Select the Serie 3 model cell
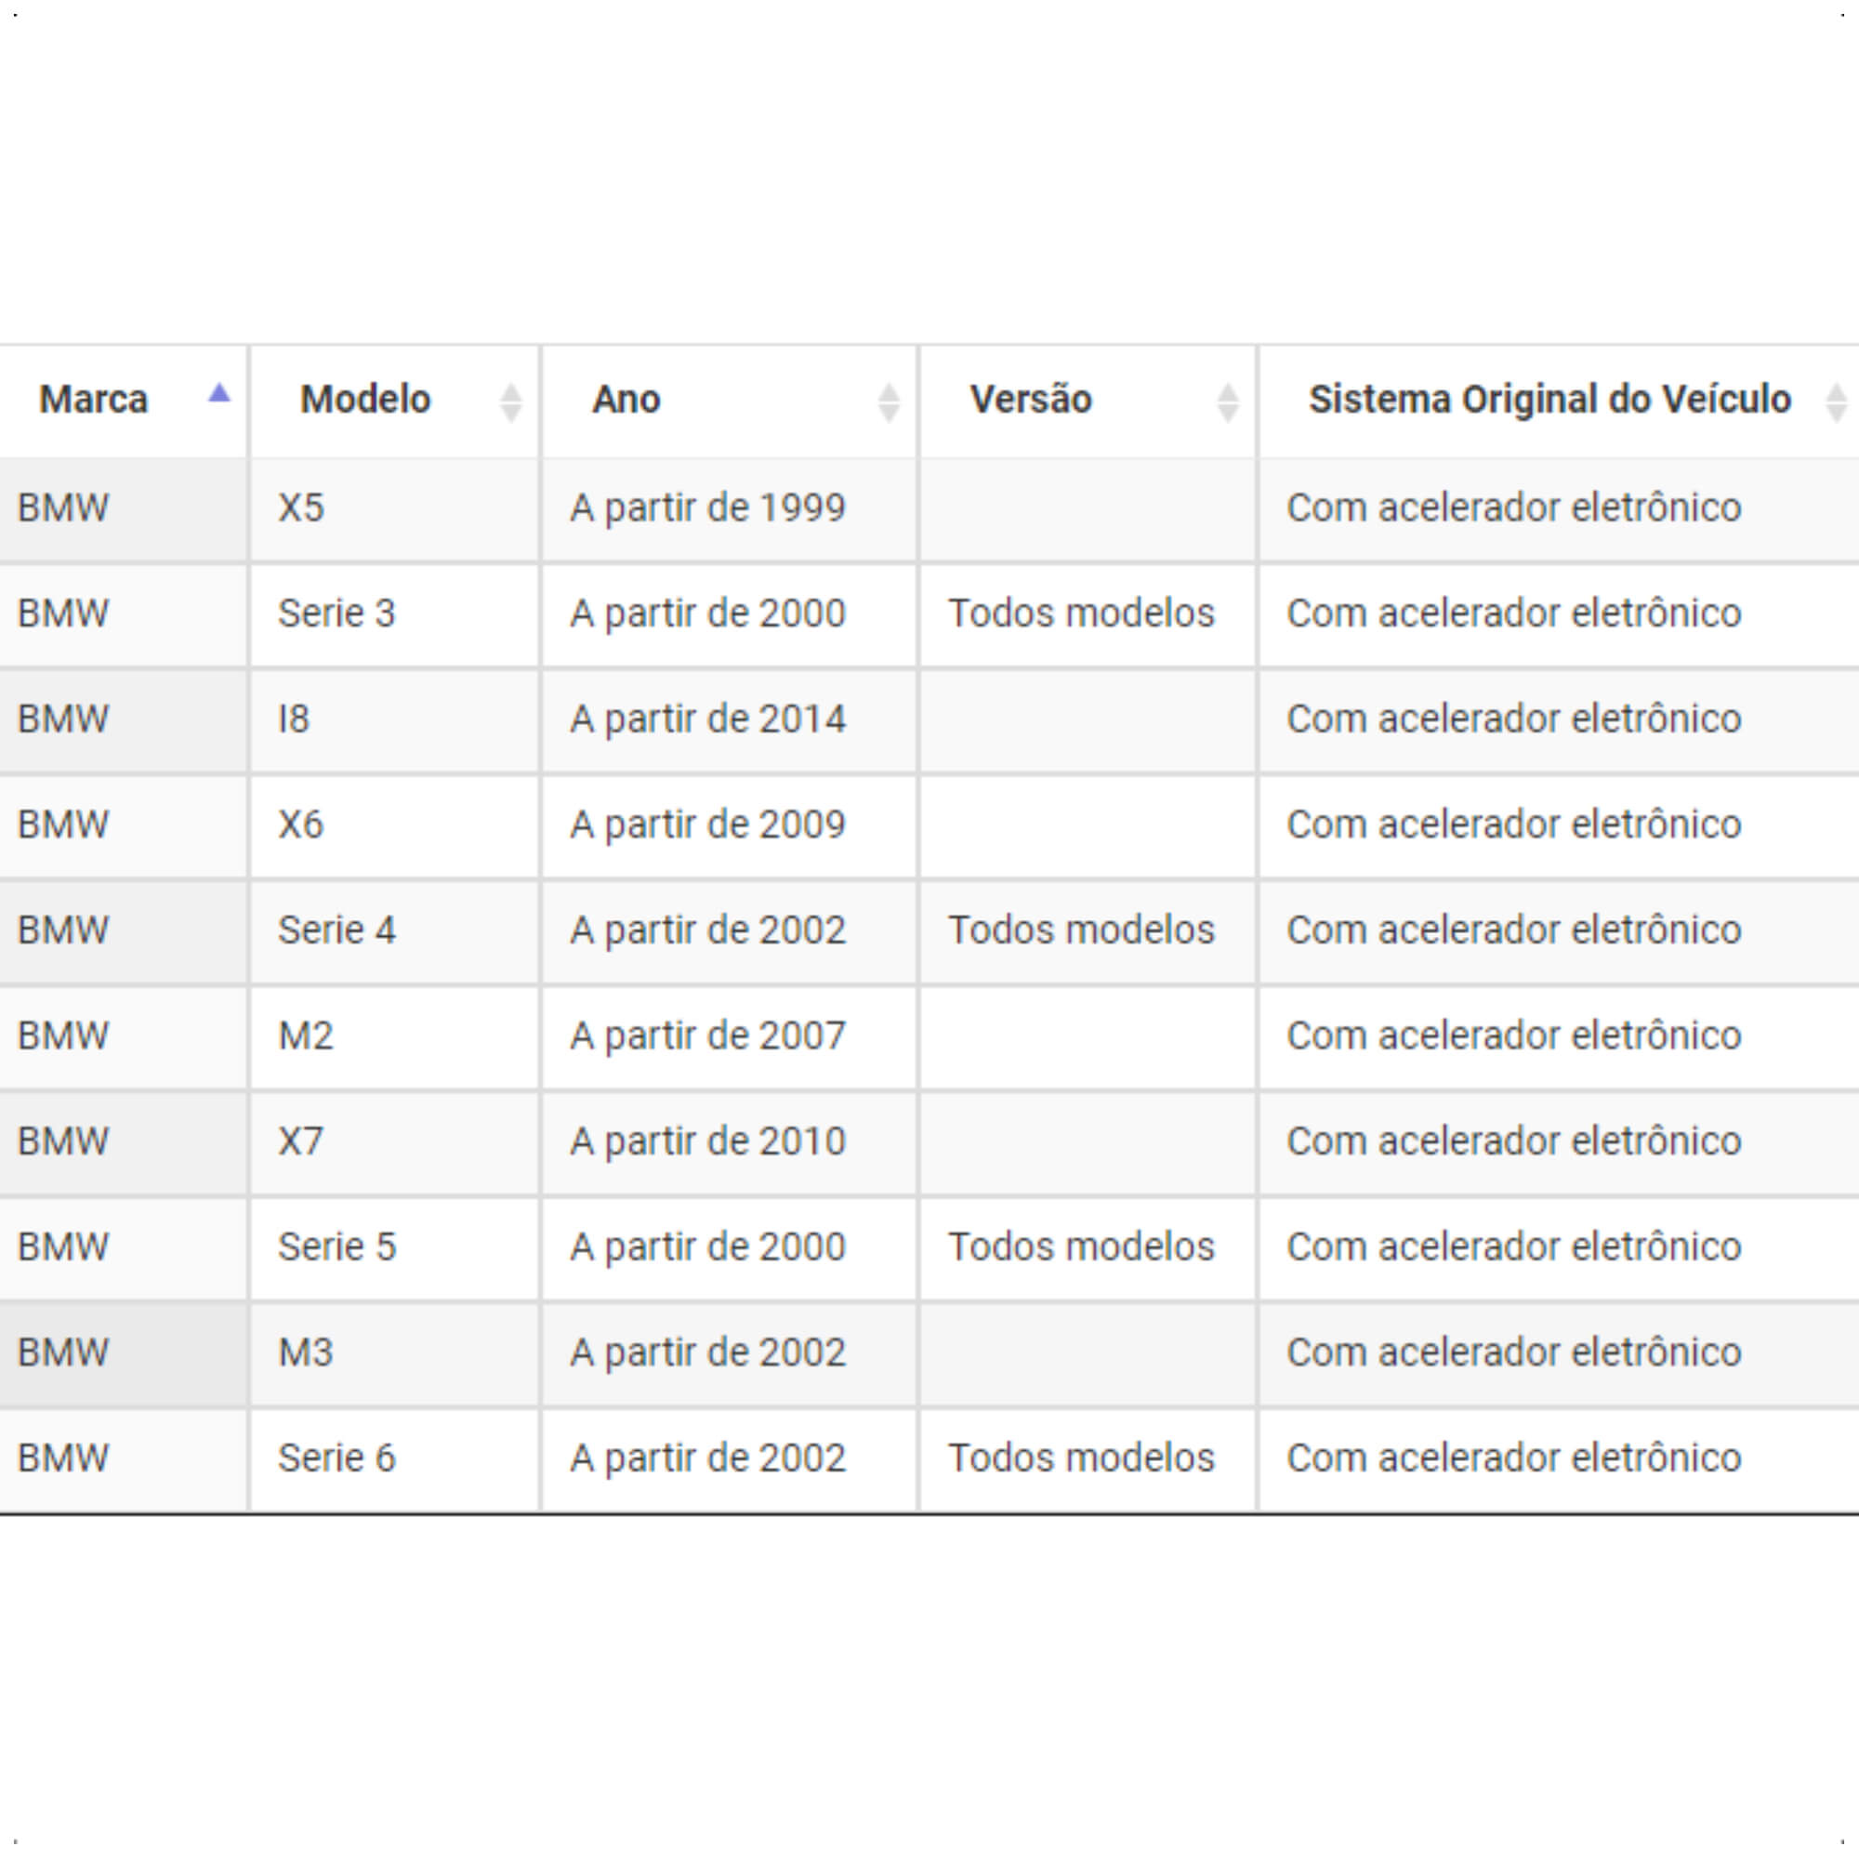 coord(394,613)
